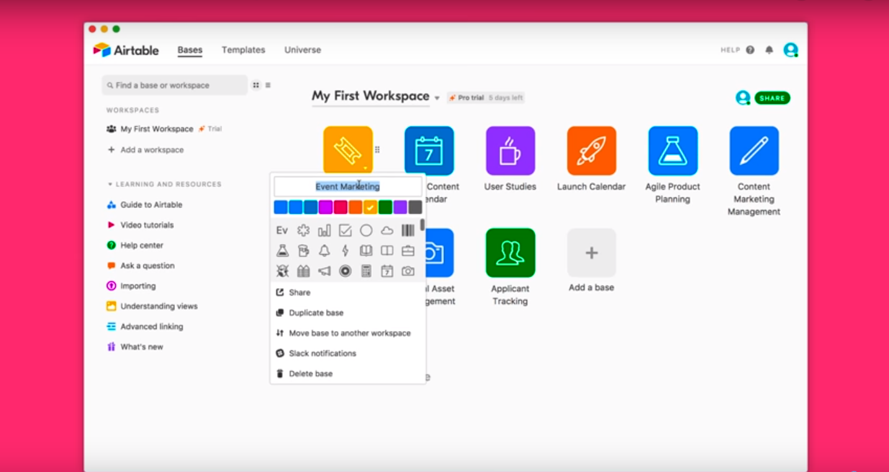889x472 pixels.
Task: Click the icon picker scrollbar thumb
Action: [x=423, y=225]
